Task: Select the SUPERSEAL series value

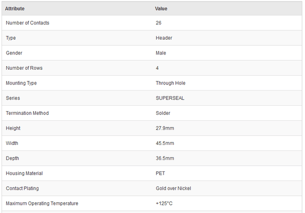Action: 170,98
